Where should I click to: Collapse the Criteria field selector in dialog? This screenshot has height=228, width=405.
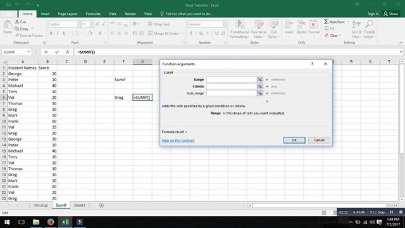click(x=260, y=86)
